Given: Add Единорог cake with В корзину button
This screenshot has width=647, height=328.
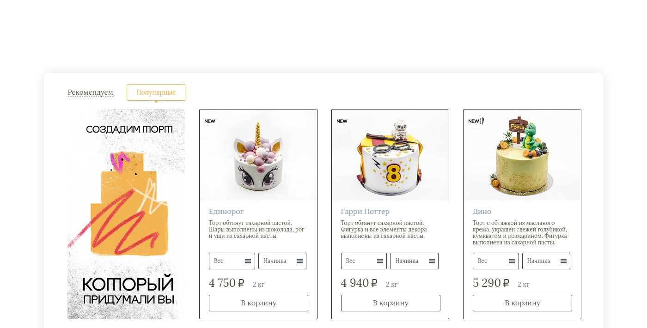Looking at the screenshot, I should 258,303.
